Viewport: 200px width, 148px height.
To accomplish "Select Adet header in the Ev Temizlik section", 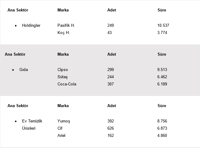I will coord(112,106).
